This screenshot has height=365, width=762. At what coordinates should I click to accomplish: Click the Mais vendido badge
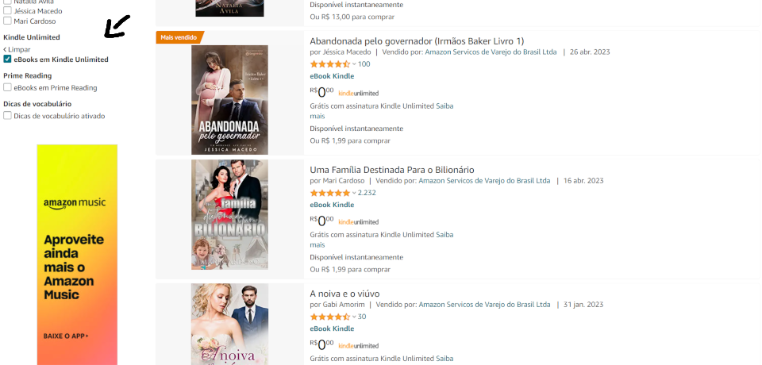[179, 37]
